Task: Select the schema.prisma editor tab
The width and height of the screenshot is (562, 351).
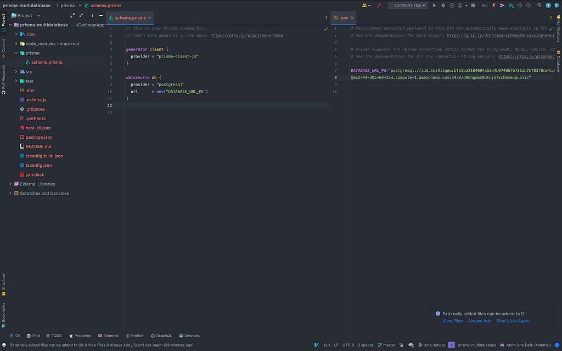Action: pos(130,18)
